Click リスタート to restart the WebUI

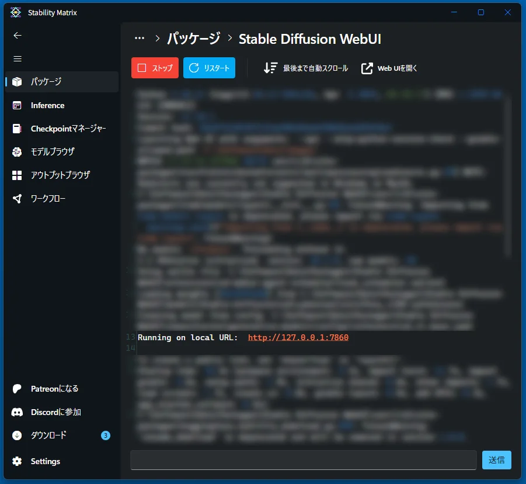click(x=209, y=68)
